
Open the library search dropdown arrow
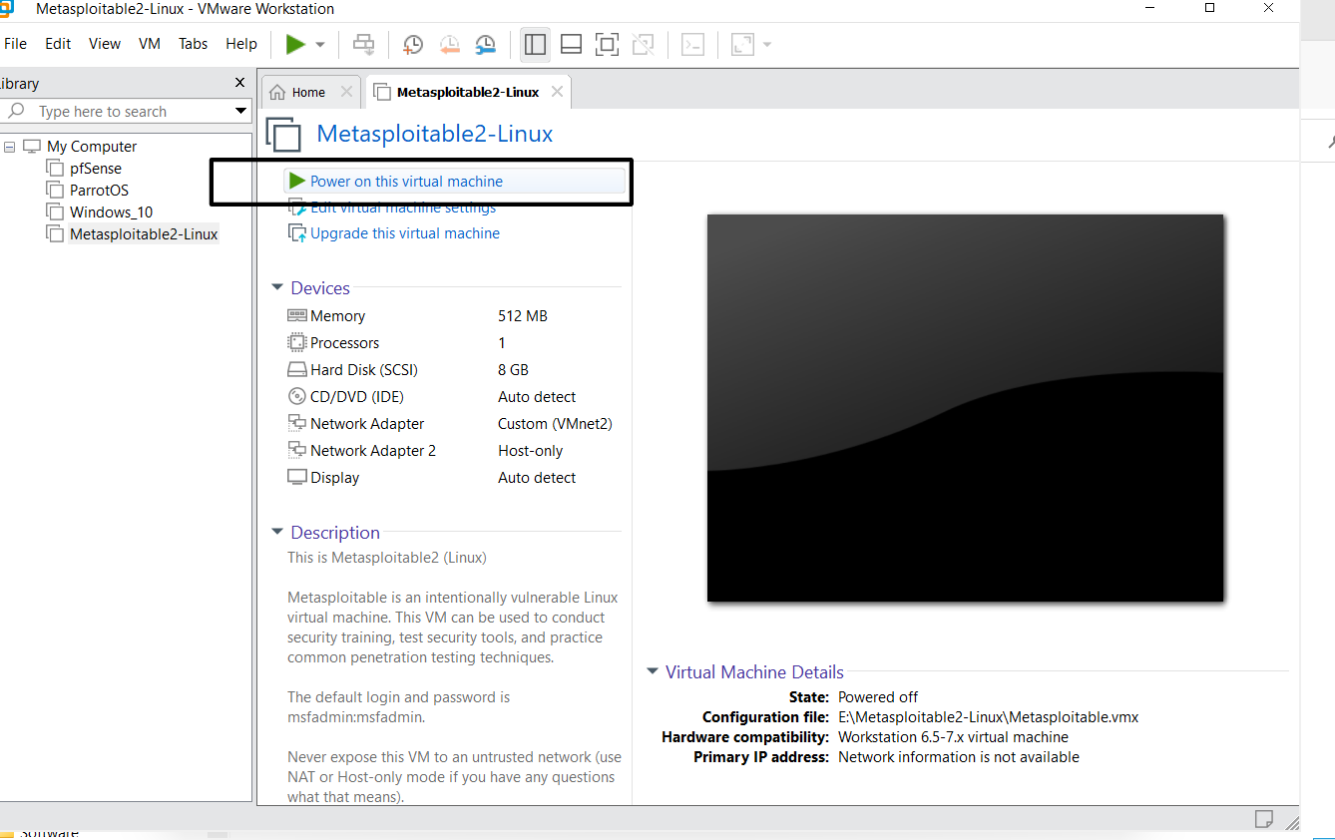tap(240, 112)
